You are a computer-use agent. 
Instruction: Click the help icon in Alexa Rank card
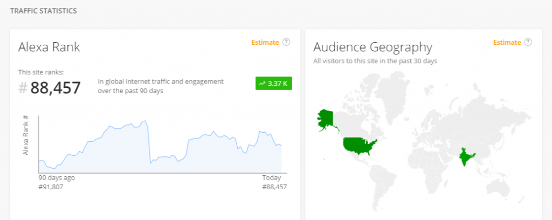286,42
